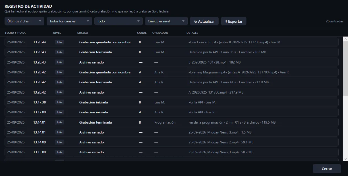
Task: Click the "OPERADOR" column header
Action: 160,33
